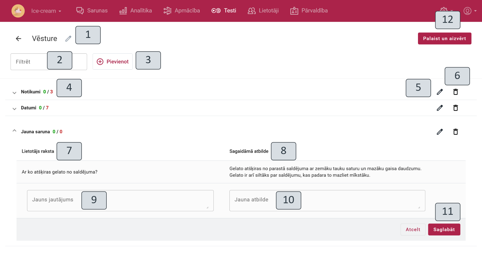
Task: Expand the Notikumi group chevron
Action: tap(15, 93)
